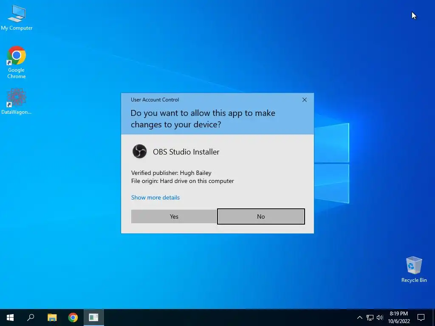The height and width of the screenshot is (326, 435).
Task: Open network status tray icon
Action: (370, 318)
